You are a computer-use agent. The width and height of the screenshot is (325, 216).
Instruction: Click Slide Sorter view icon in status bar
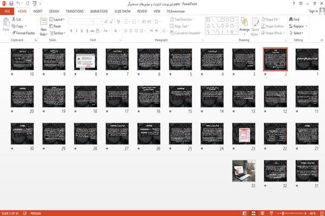pos(253,213)
